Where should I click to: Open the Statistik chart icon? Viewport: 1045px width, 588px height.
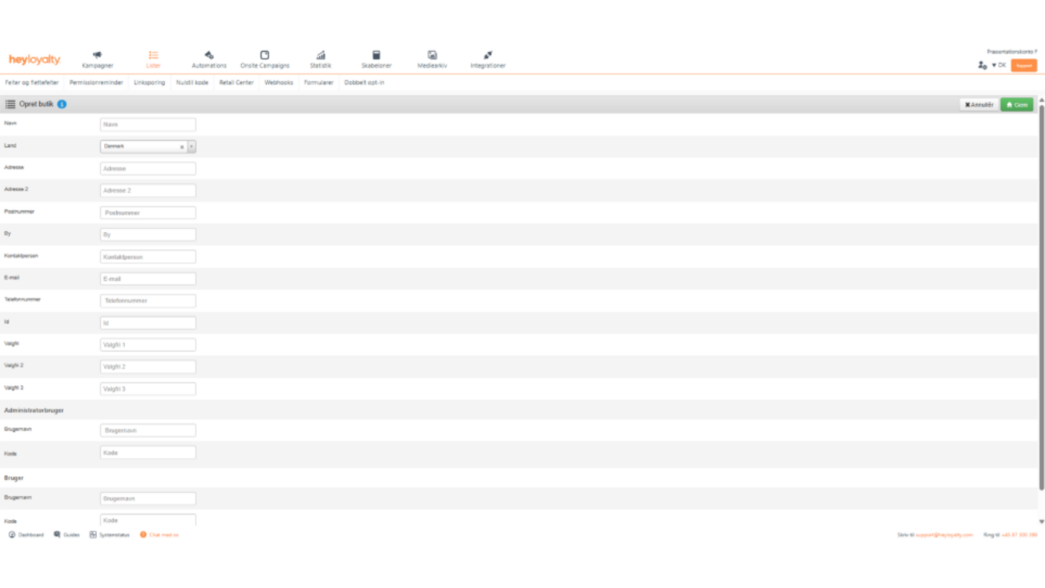click(321, 55)
